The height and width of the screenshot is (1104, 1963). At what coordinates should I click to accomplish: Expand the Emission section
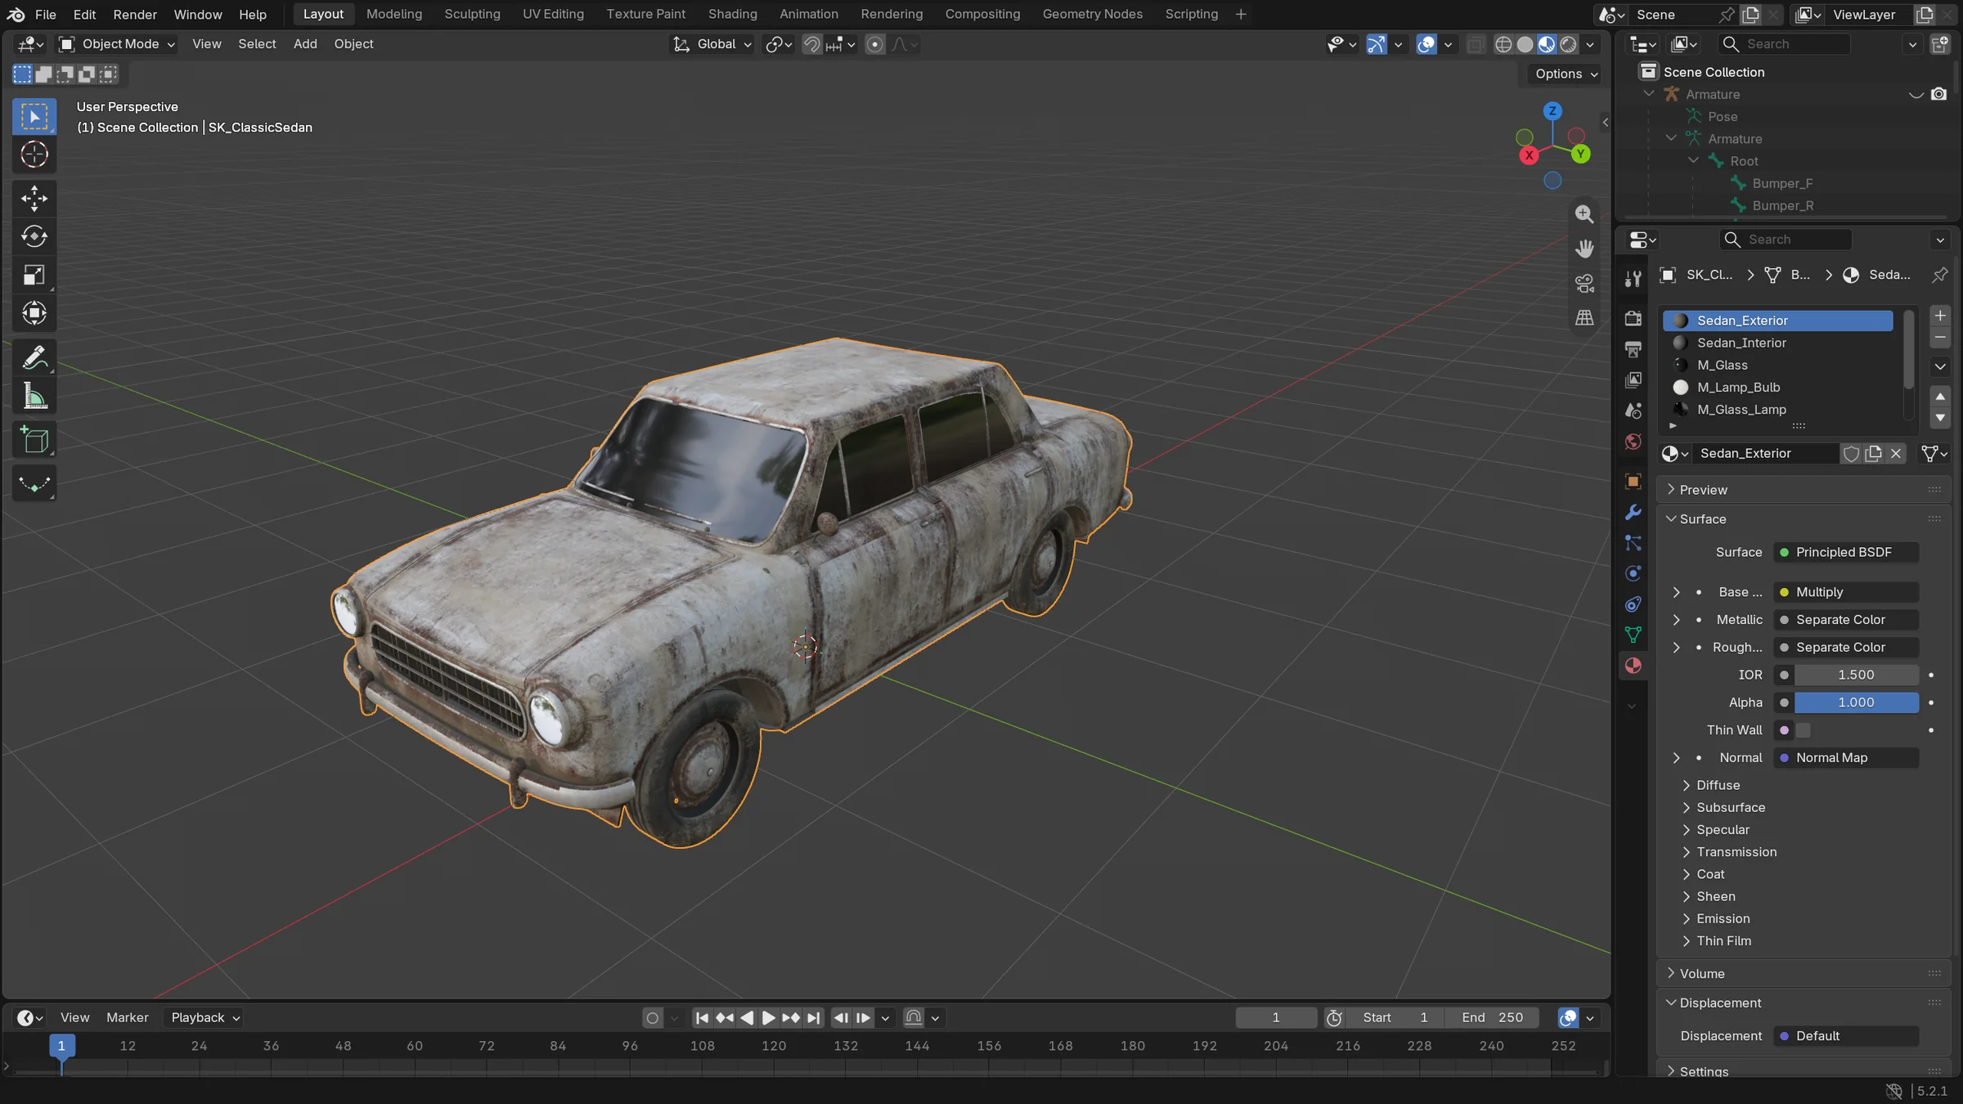point(1723,919)
